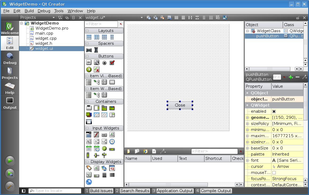Open the Tools menu
This screenshot has height=195, width=309.
(x=59, y=11)
